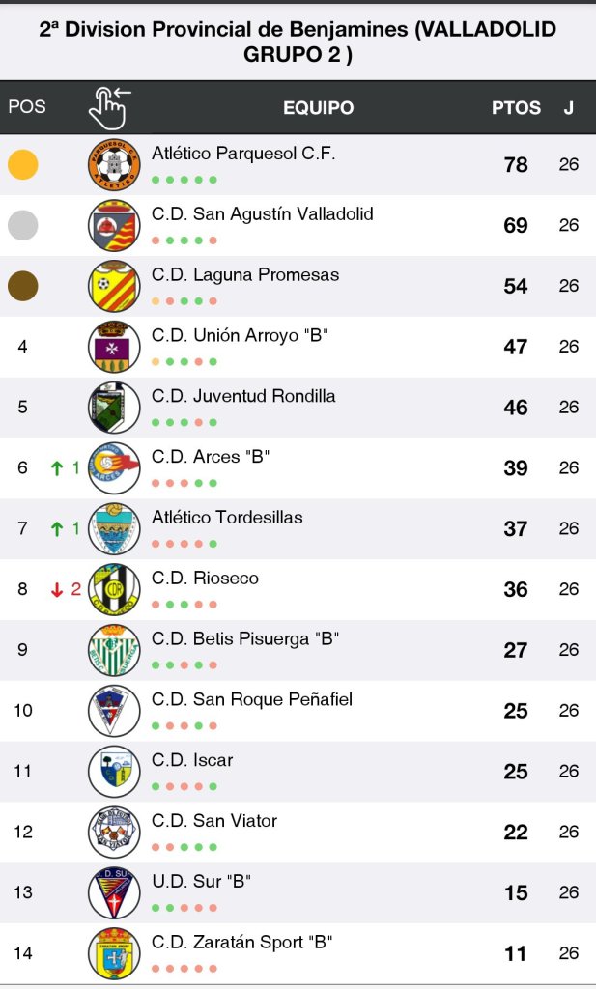The image size is (596, 989).
Task: Tap the red down arrow beside C.D. Rioseco
Action: pos(57,589)
